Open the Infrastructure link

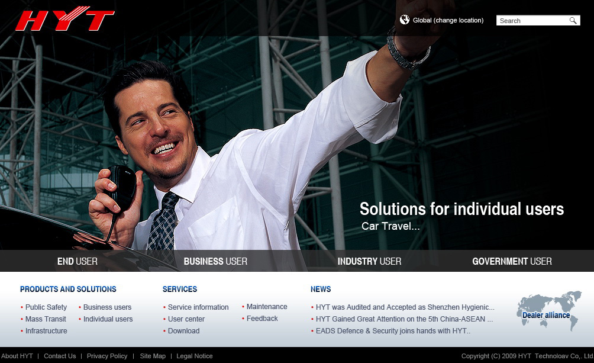pyautogui.click(x=46, y=331)
